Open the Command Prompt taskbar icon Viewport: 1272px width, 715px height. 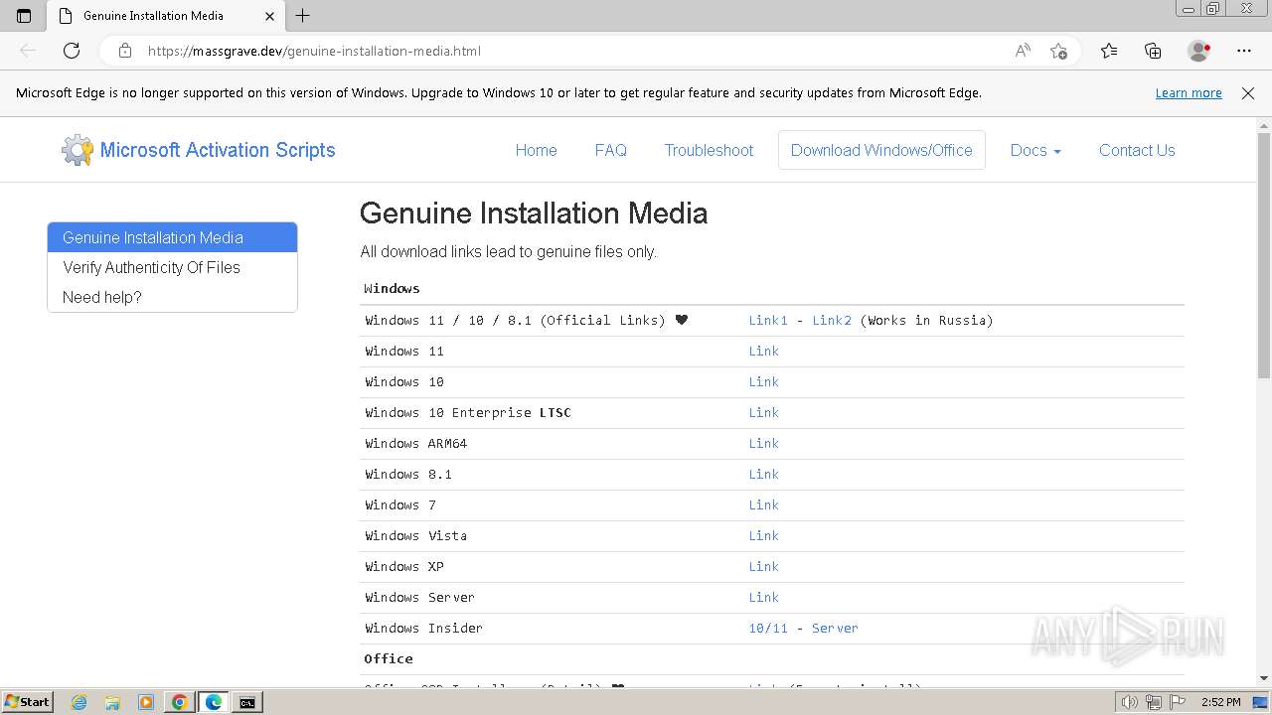click(246, 702)
